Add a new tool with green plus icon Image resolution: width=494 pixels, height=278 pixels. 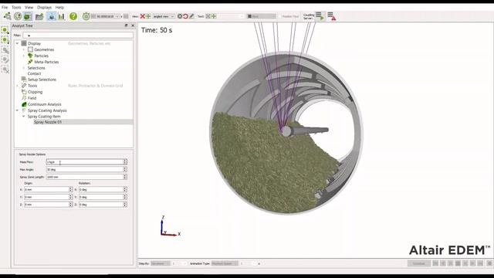[214, 16]
